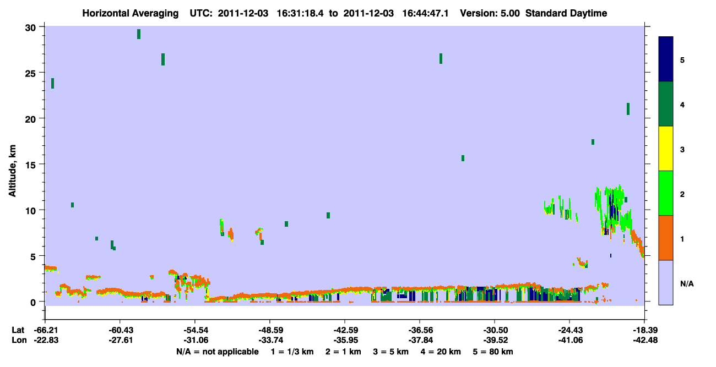The height and width of the screenshot is (367, 716).
Task: Click the colorbar label 'N/A'
Action: click(686, 284)
